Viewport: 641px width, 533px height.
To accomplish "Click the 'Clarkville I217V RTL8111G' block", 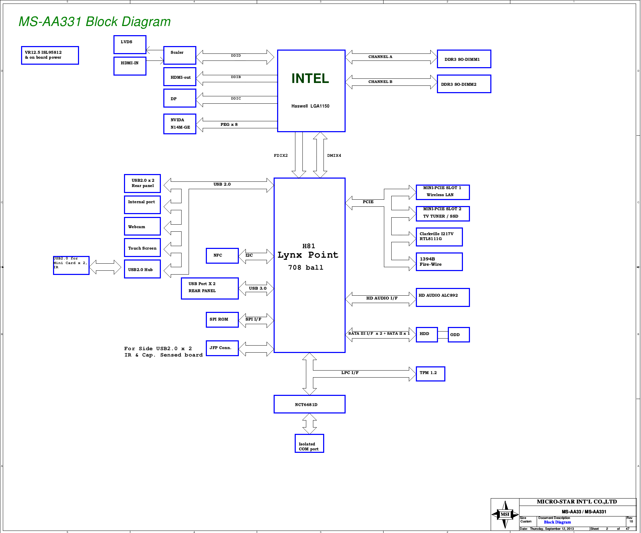I will click(x=439, y=237).
